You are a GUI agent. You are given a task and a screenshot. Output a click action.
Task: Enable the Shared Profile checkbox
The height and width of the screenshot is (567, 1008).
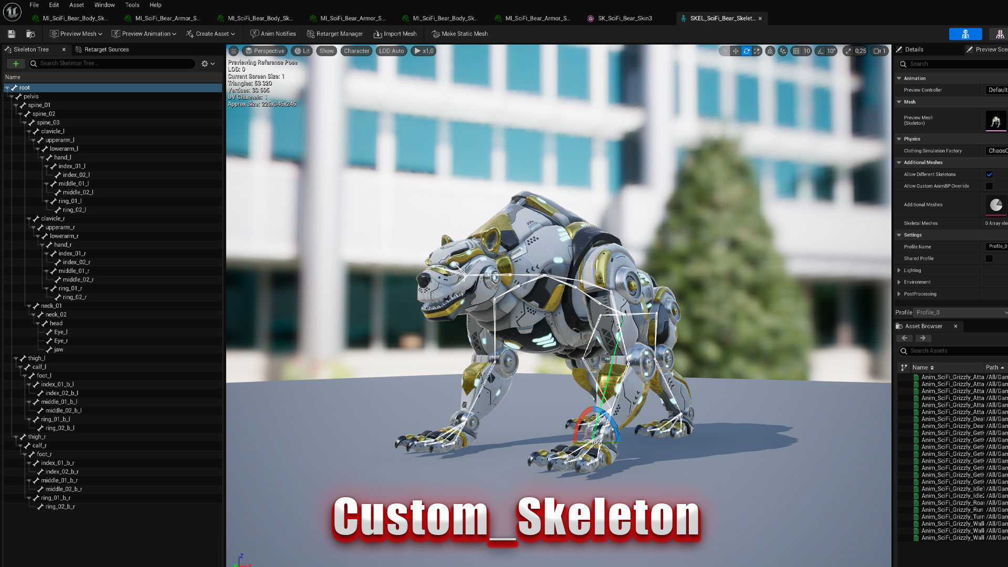989,258
